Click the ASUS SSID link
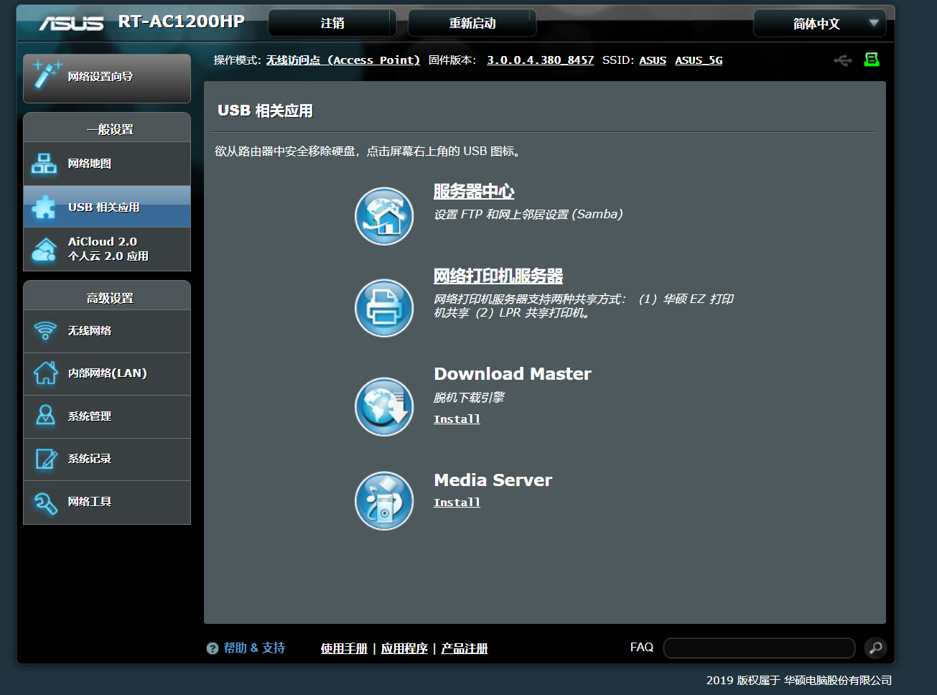 (653, 60)
